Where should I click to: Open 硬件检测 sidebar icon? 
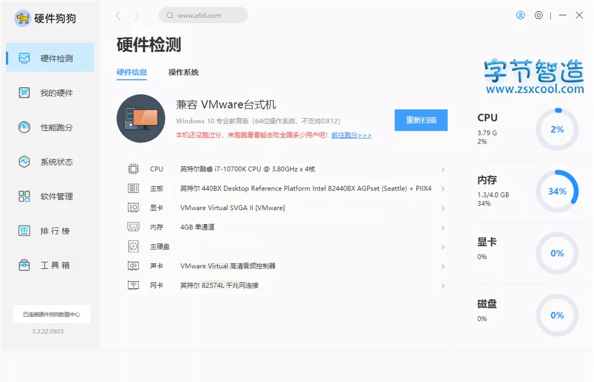24,58
